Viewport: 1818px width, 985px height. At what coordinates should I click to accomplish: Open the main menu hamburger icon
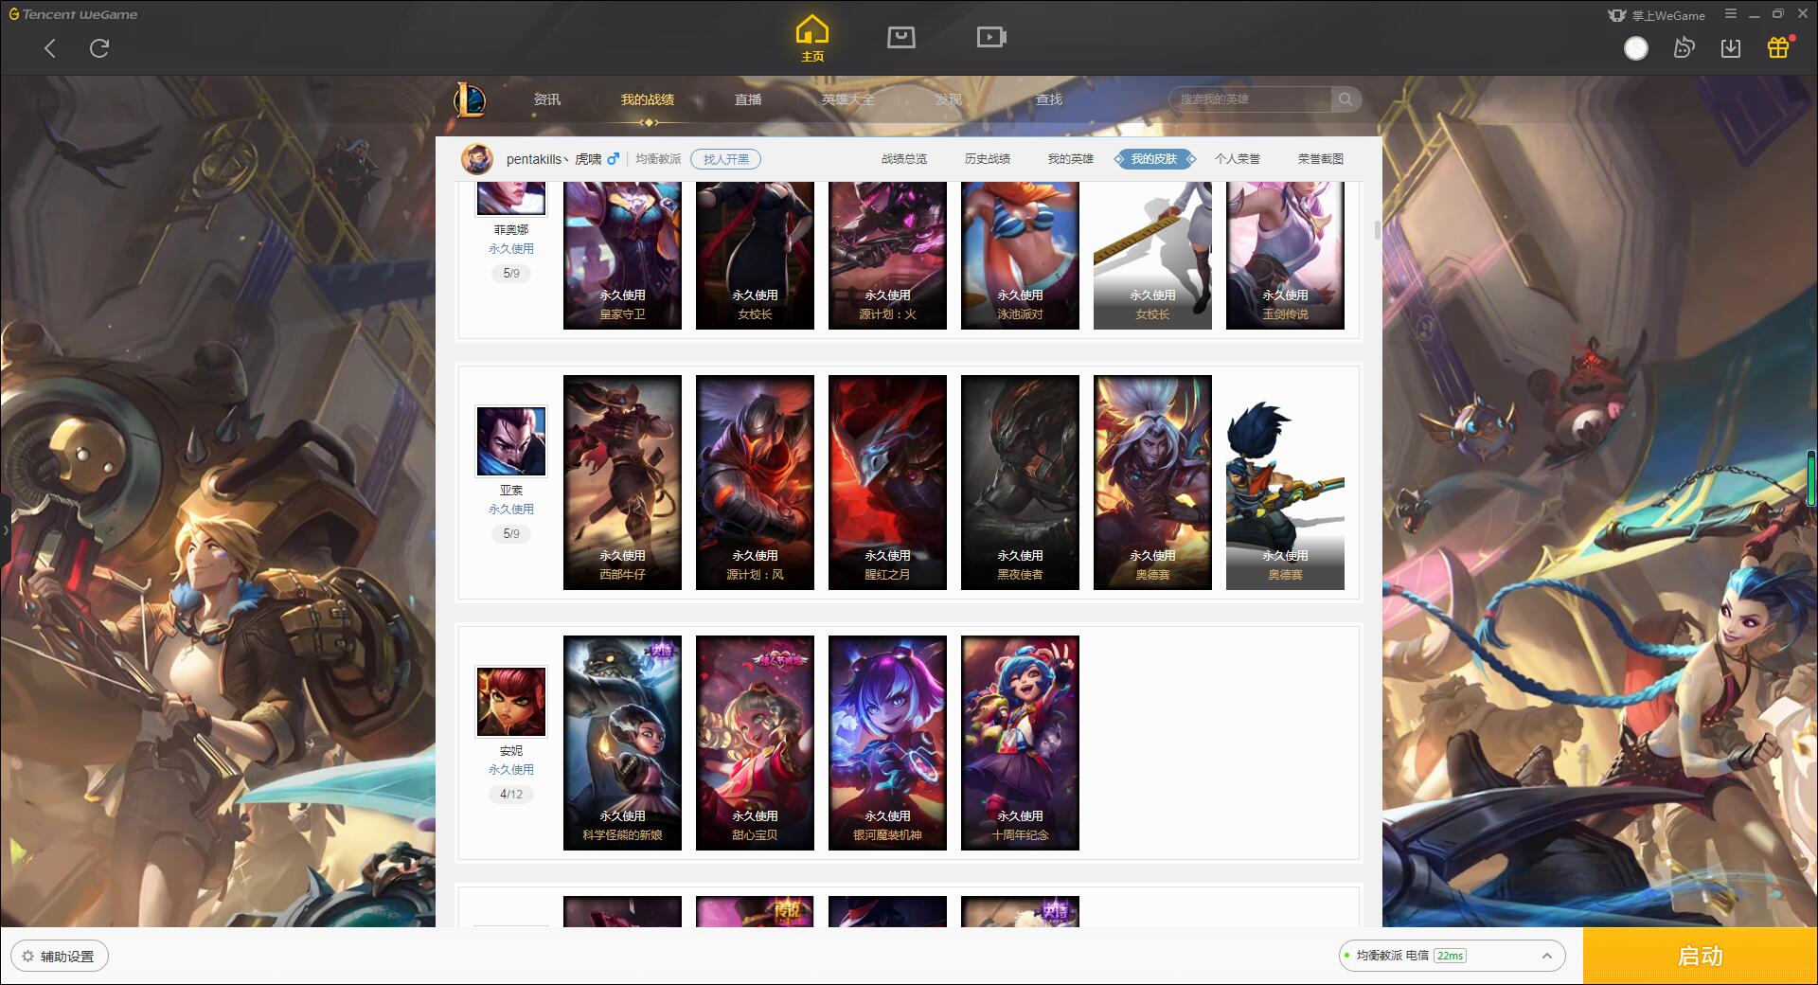(1731, 14)
